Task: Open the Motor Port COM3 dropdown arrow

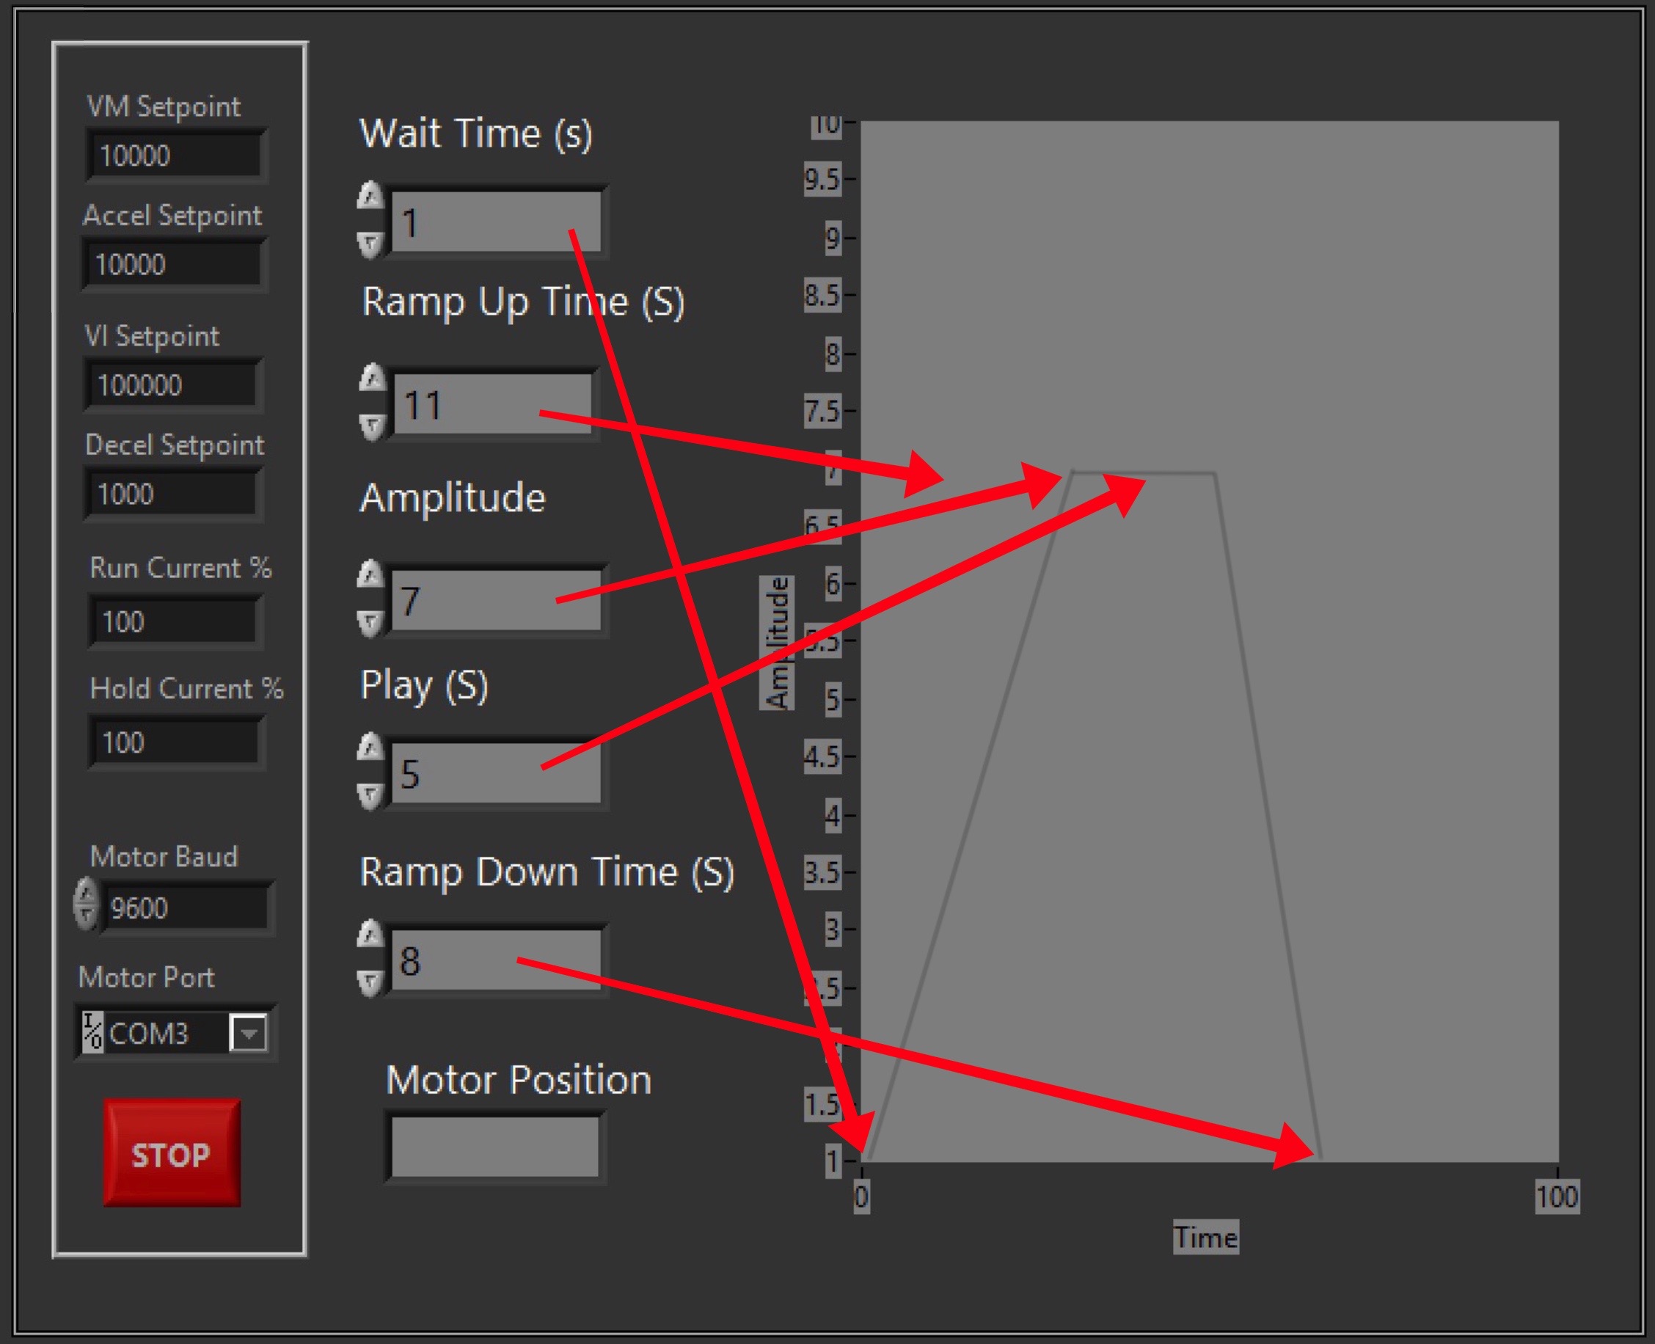Action: coord(249,1033)
